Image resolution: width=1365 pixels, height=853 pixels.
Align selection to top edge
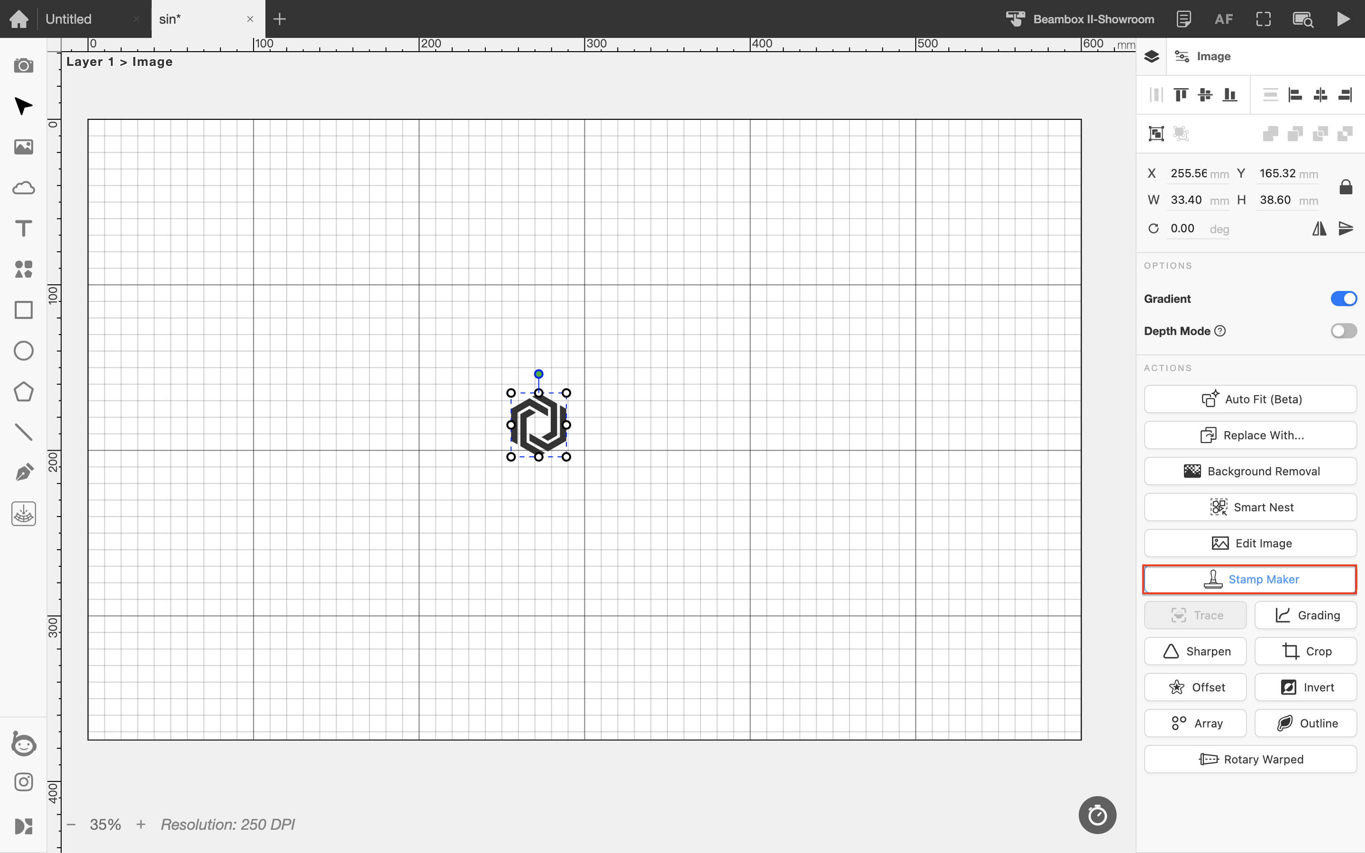1181,95
